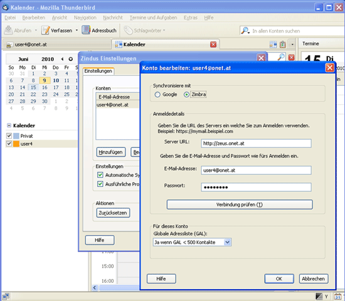Click red X icon beside Zindus title bar

point(291,58)
